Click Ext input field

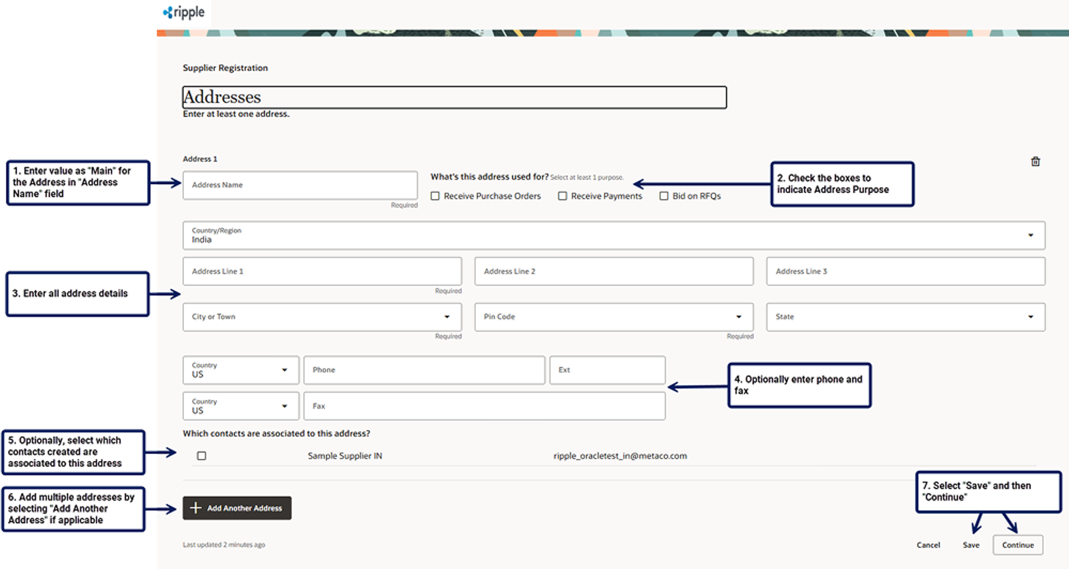coord(608,370)
